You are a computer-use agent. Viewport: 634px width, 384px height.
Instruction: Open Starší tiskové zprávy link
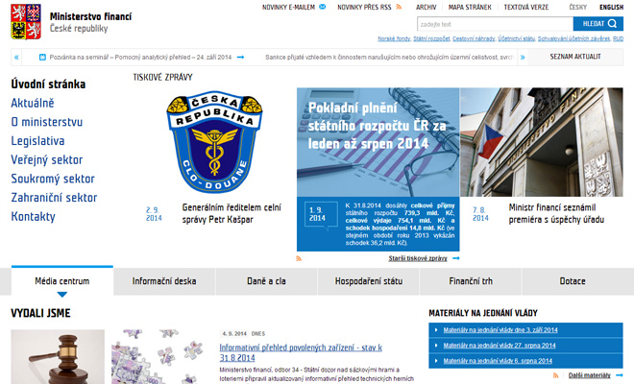click(x=418, y=258)
